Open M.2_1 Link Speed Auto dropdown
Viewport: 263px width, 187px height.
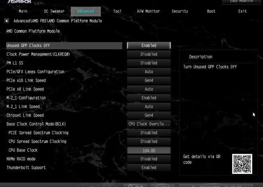[149, 107]
